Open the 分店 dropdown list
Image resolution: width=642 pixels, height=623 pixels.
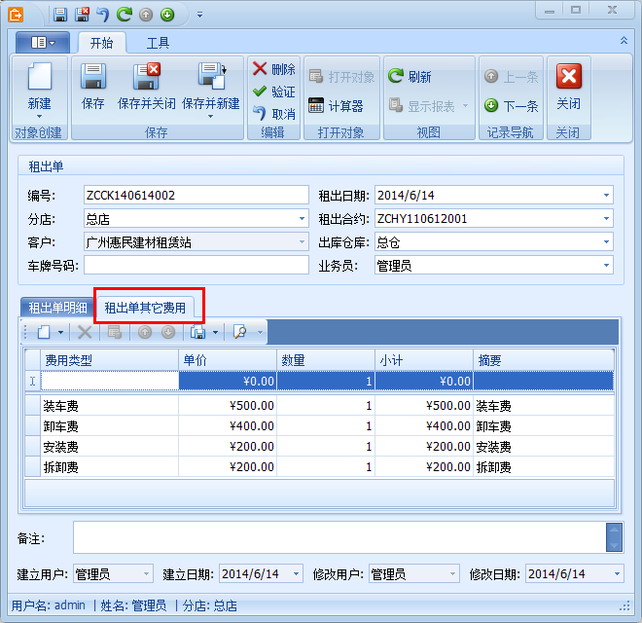click(x=302, y=219)
